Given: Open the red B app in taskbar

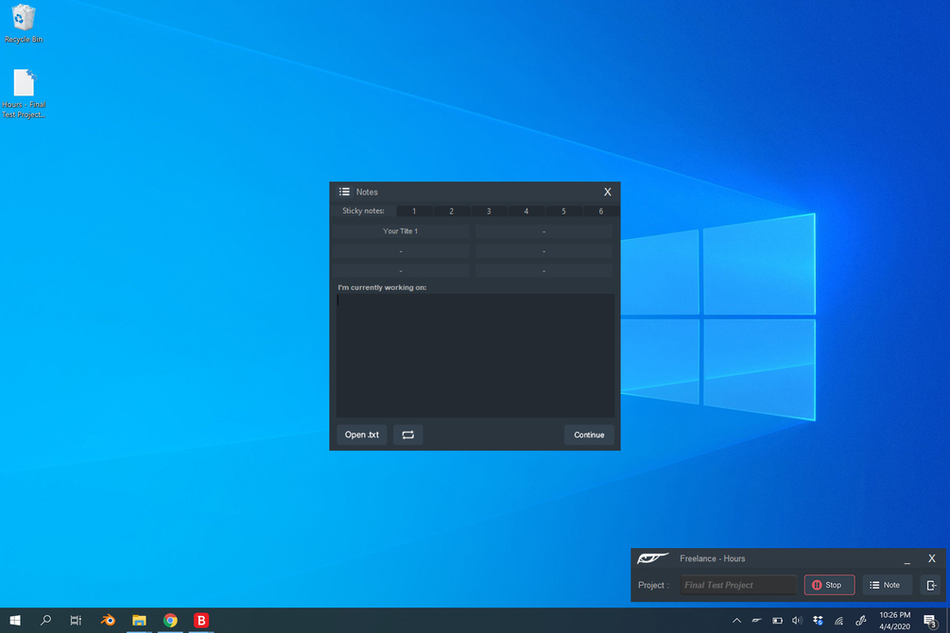Looking at the screenshot, I should pos(201,621).
